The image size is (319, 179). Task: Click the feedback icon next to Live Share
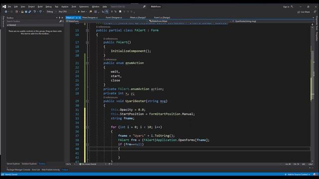(x=315, y=12)
